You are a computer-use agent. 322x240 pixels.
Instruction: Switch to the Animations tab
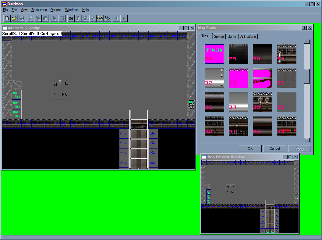pyautogui.click(x=248, y=36)
